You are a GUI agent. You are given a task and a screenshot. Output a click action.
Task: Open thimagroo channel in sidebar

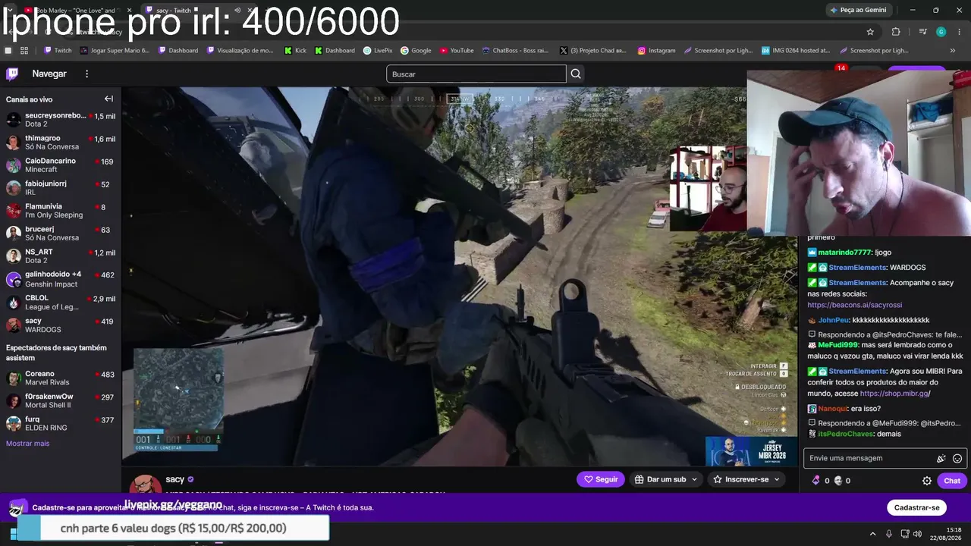coord(61,143)
